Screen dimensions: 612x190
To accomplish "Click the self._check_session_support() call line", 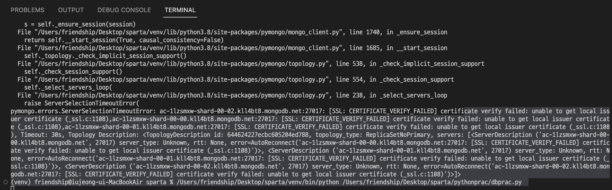I will (73, 72).
